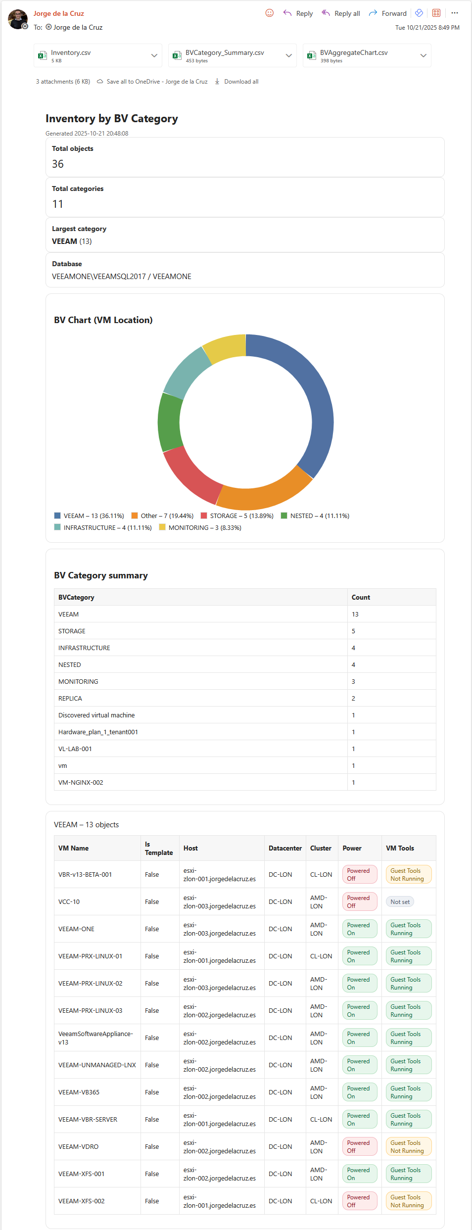
Task: Click Download all link
Action: [x=241, y=82]
